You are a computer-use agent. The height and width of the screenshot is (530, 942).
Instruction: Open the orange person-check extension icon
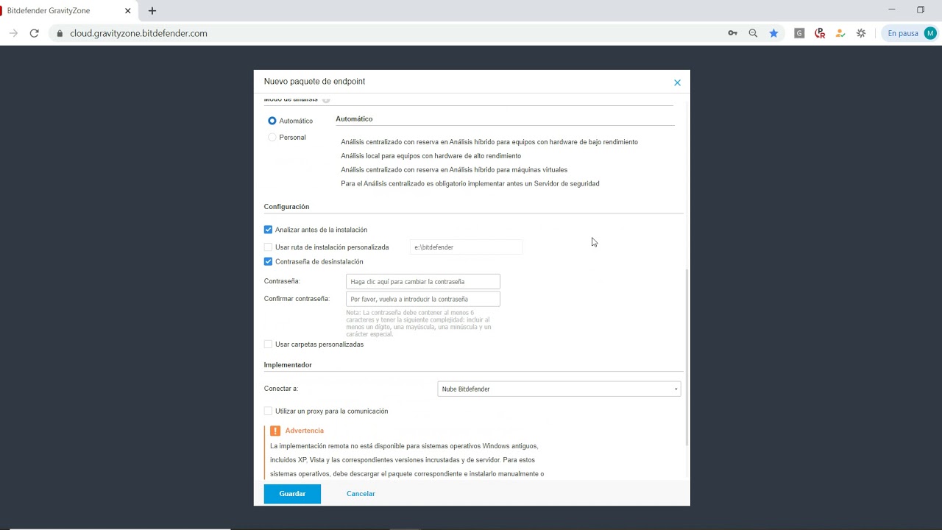[x=840, y=33]
